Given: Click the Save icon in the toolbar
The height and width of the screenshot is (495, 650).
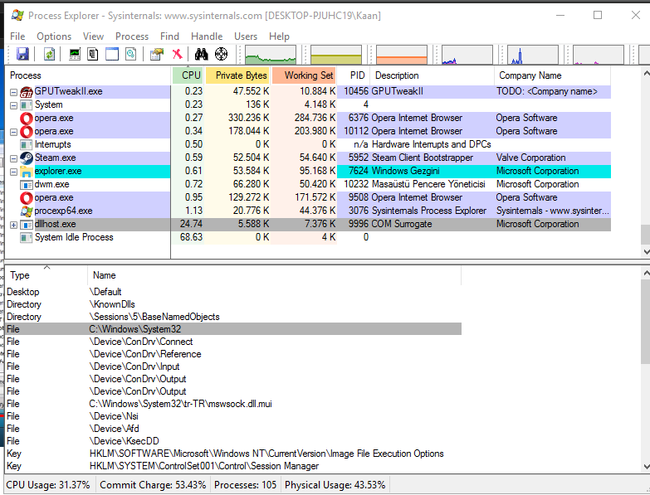Looking at the screenshot, I should [22, 55].
